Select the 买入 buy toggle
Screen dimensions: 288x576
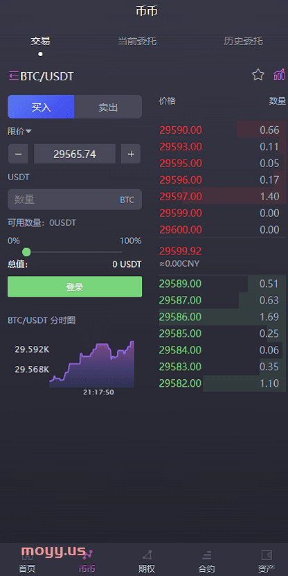click(41, 107)
